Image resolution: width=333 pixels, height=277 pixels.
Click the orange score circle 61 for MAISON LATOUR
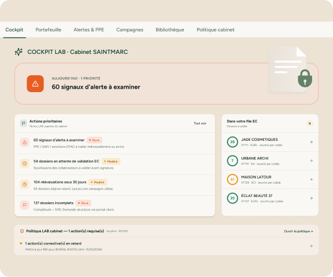[x=232, y=179]
